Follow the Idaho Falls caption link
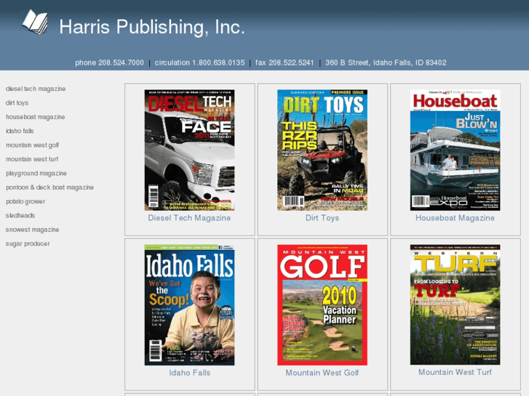 [190, 373]
